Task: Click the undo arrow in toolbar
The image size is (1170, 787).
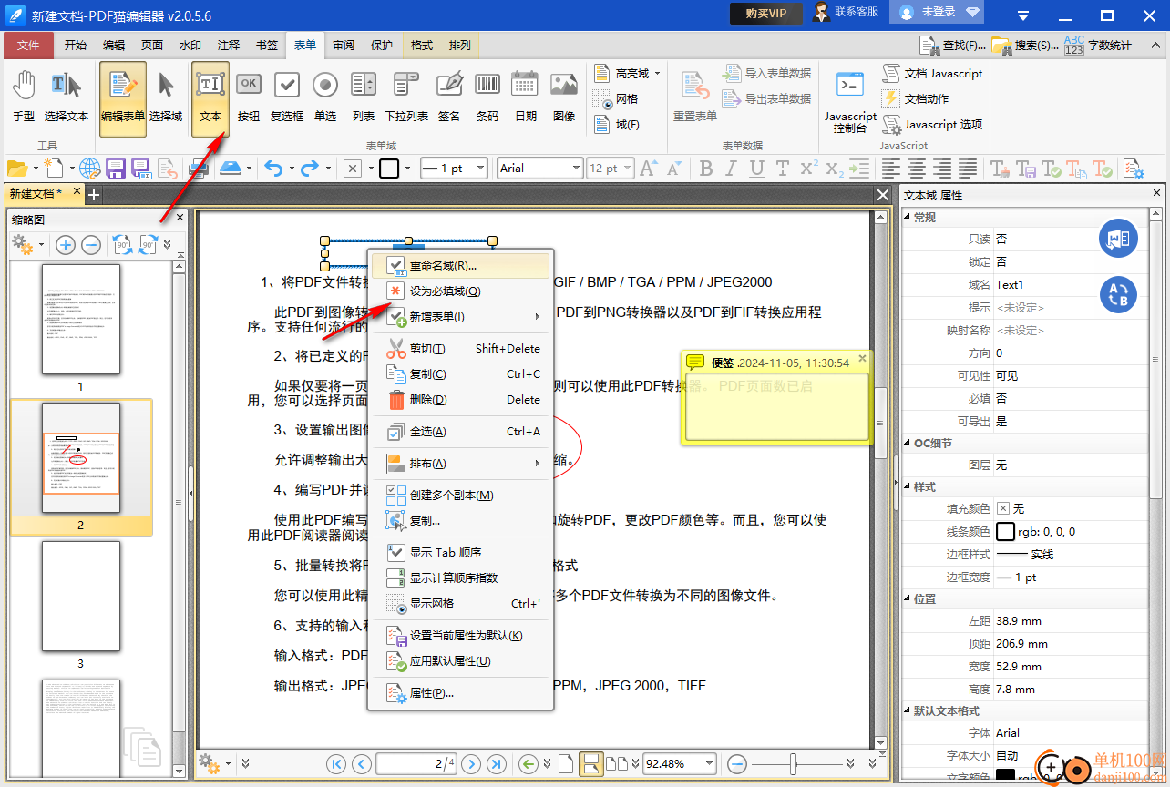Action: point(273,169)
